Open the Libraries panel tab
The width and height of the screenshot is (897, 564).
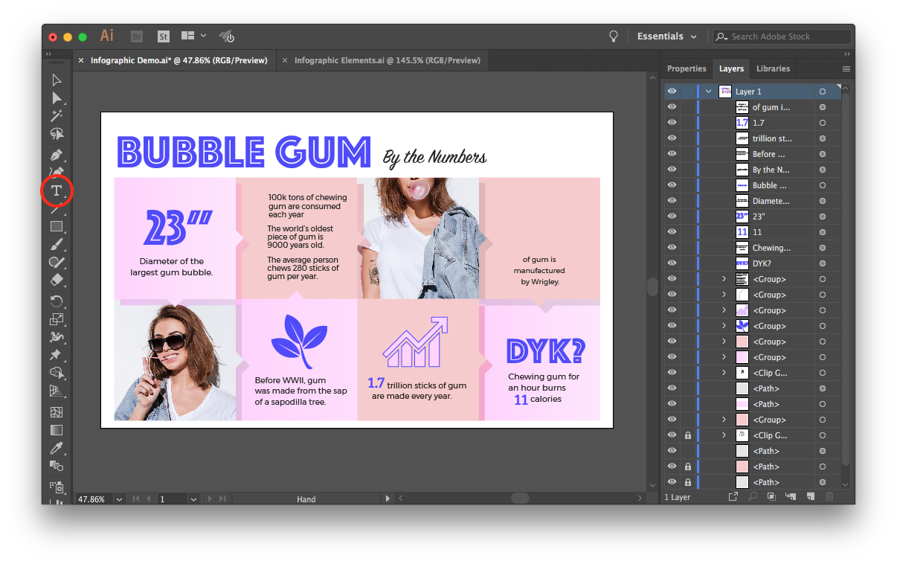773,68
